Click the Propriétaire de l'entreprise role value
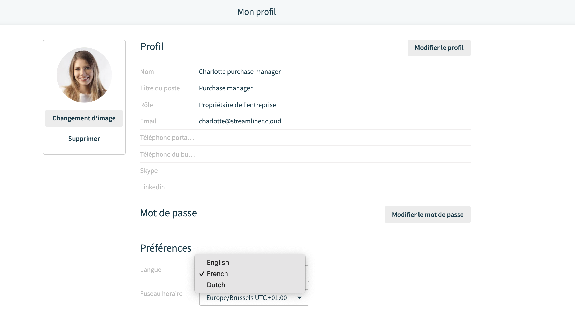Screen dimensions: 575x324 point(237,105)
